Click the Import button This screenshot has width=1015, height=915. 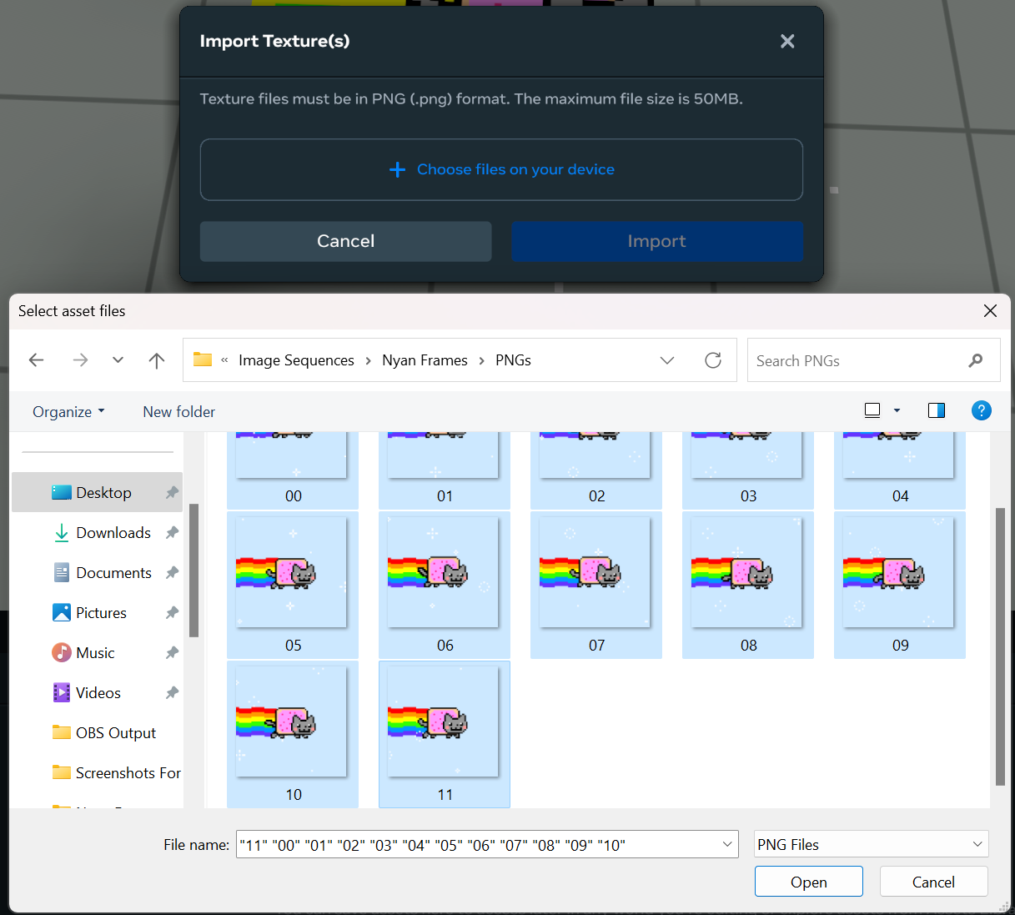(657, 241)
